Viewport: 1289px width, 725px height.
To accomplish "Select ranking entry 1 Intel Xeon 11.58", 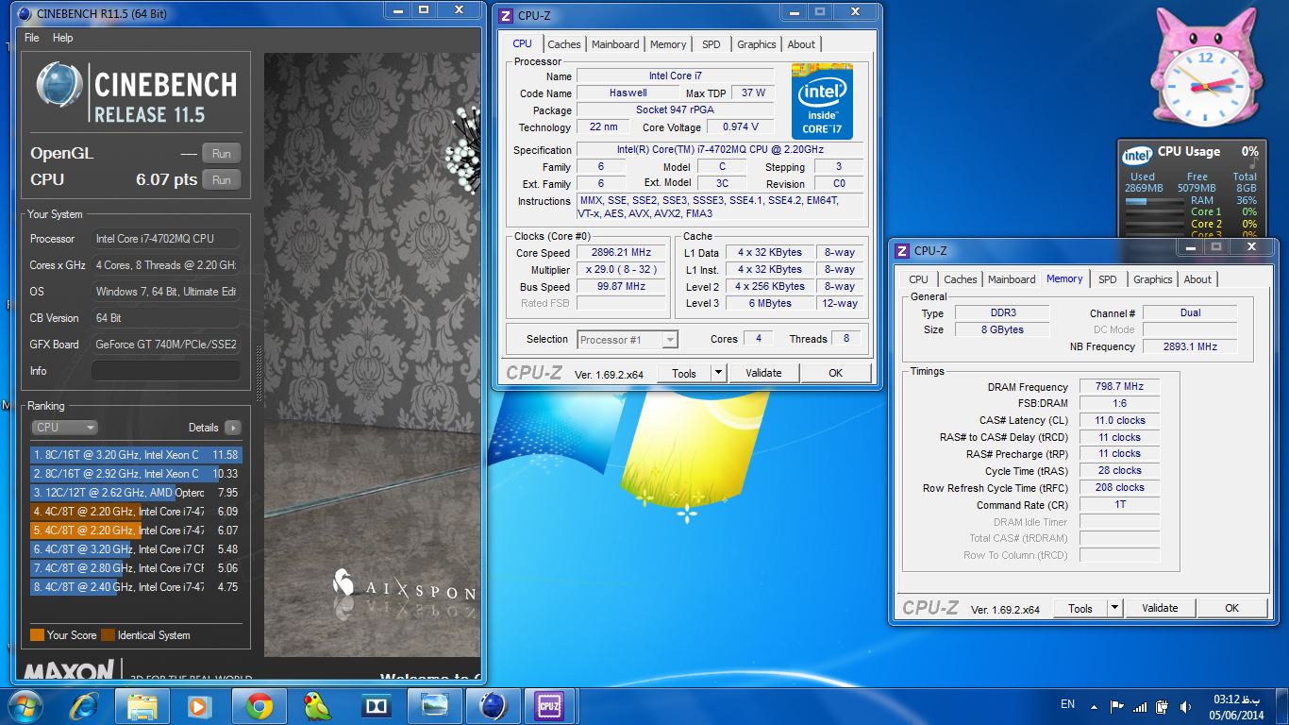I will 136,455.
